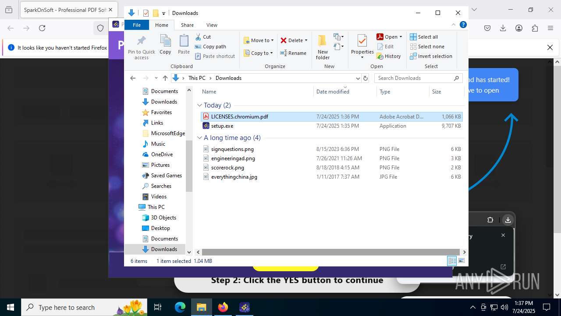Viewport: 561px width, 316px height.
Task: Open the File ribbon tab
Action: click(137, 25)
